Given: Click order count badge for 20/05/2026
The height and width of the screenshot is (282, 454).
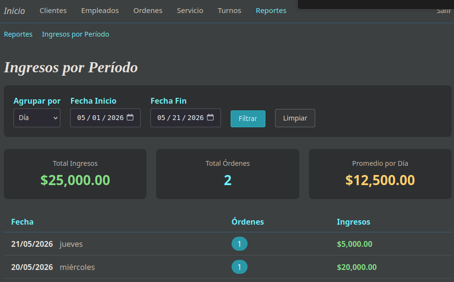Looking at the screenshot, I should coord(239,267).
